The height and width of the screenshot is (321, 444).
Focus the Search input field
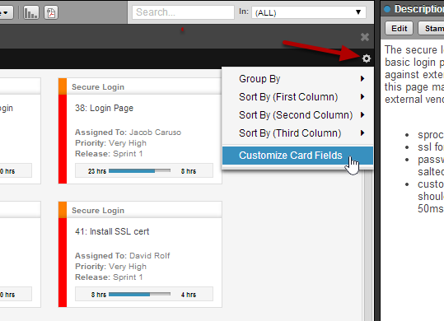(x=183, y=12)
